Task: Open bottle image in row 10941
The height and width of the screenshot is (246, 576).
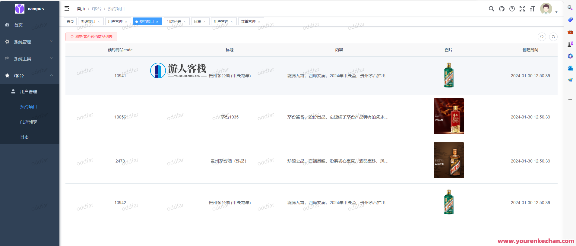Action: [449, 75]
